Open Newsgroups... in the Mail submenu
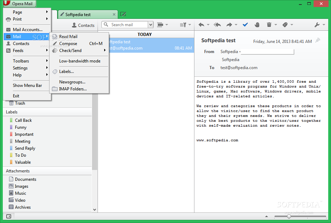Screen dimensions: 331x223 tap(79, 82)
